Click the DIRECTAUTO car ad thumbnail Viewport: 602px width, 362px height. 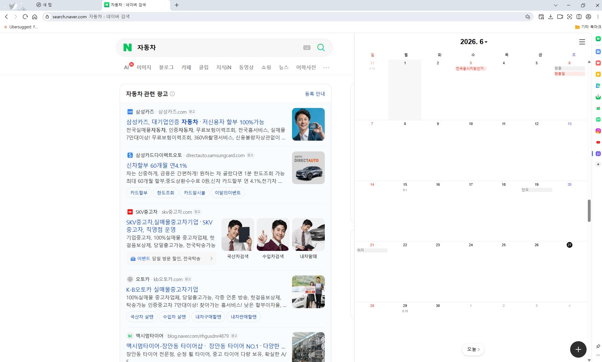[x=308, y=168]
